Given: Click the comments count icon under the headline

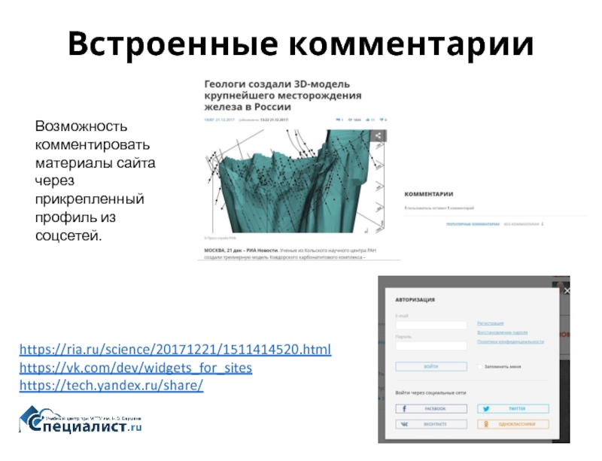Looking at the screenshot, I should click(338, 120).
